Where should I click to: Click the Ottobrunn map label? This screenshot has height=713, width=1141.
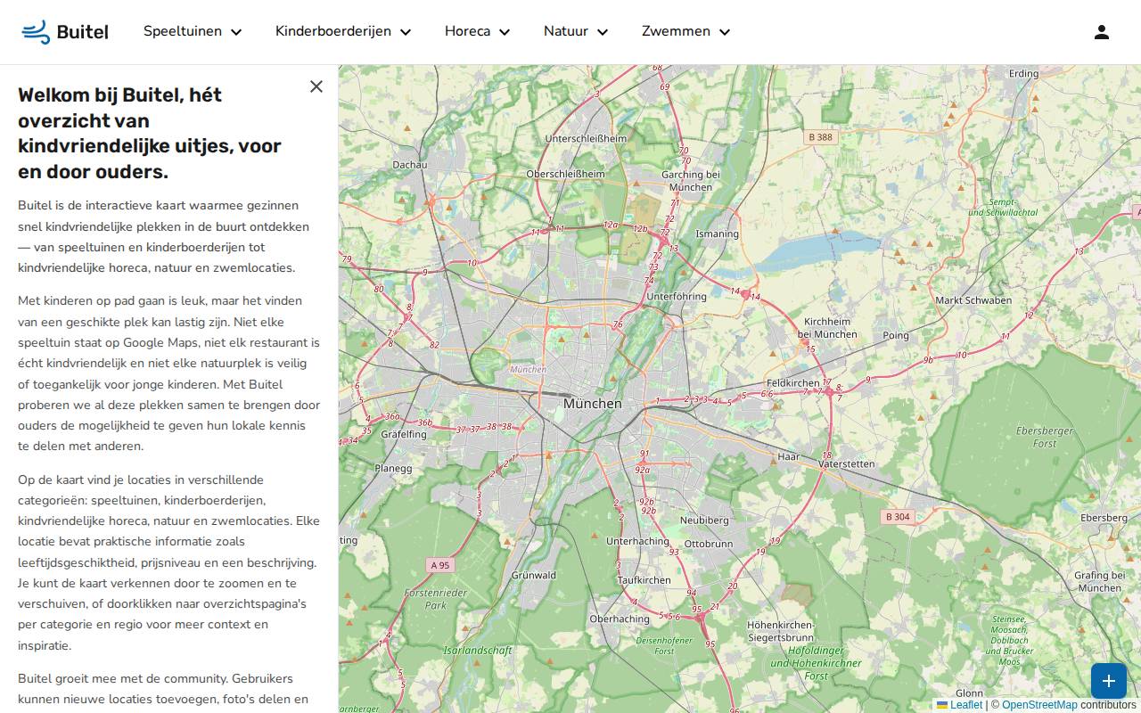click(x=709, y=544)
